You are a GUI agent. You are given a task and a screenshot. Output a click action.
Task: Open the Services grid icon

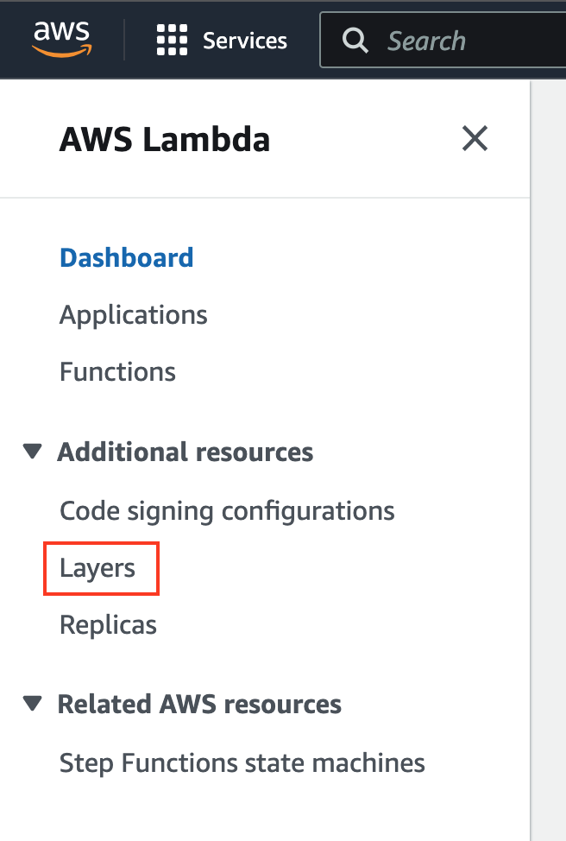[172, 41]
